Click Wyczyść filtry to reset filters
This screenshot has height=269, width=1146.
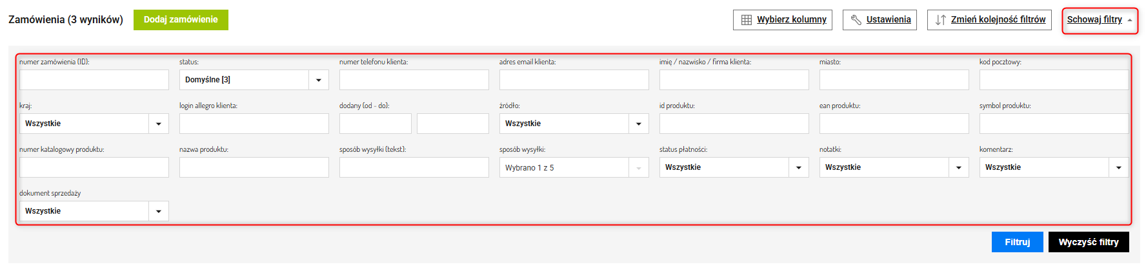(1089, 242)
